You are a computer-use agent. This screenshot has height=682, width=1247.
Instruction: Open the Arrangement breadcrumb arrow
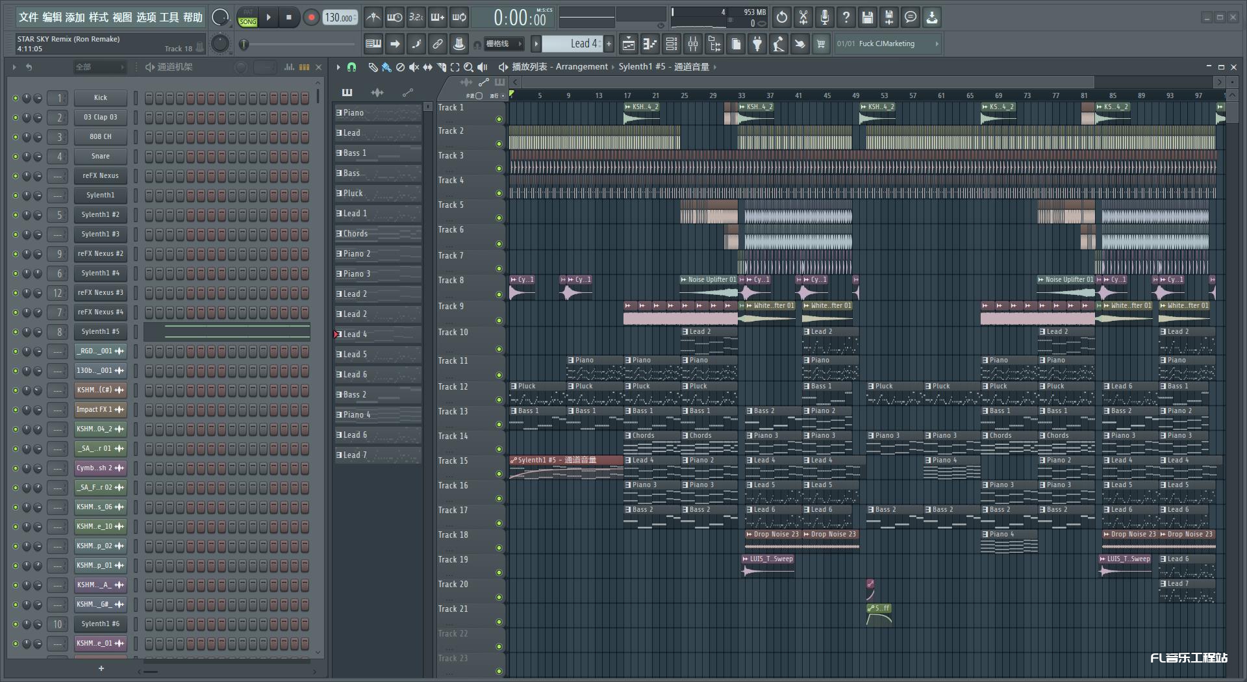click(x=613, y=67)
